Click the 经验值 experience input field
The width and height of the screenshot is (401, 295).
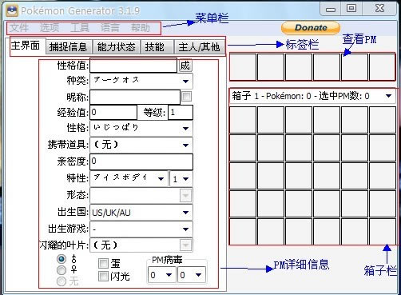113,112
